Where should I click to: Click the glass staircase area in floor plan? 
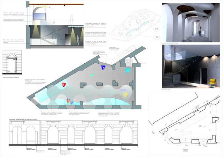[59, 87]
